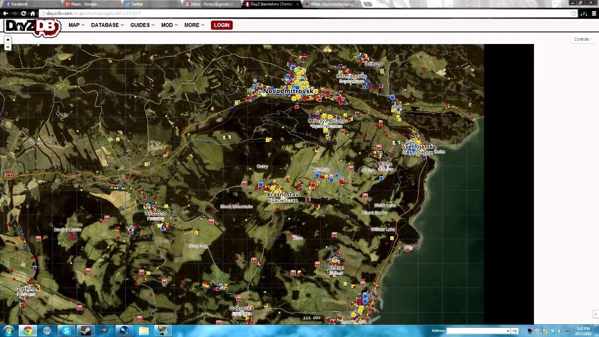Click the Khelm village label
This screenshot has height=337, width=599.
tap(336, 268)
